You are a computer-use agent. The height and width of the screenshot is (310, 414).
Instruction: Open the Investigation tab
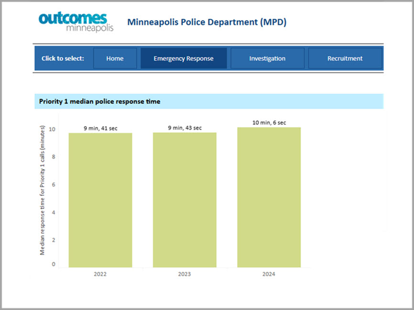[x=267, y=58]
